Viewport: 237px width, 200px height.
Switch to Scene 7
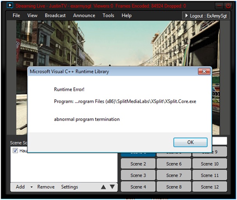174,175
